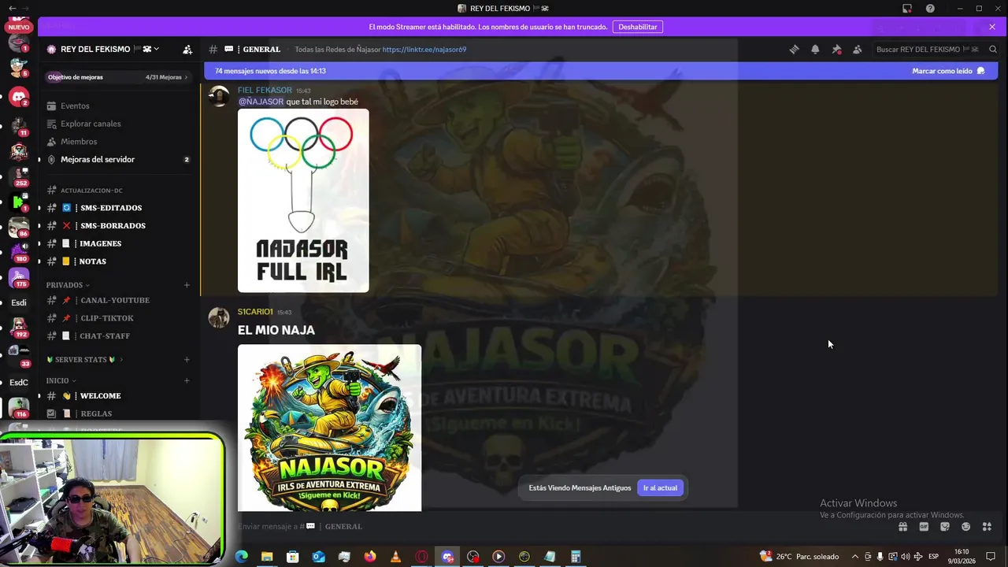The height and width of the screenshot is (567, 1008).
Task: Add a channel to SERVER STATS category
Action: click(187, 360)
